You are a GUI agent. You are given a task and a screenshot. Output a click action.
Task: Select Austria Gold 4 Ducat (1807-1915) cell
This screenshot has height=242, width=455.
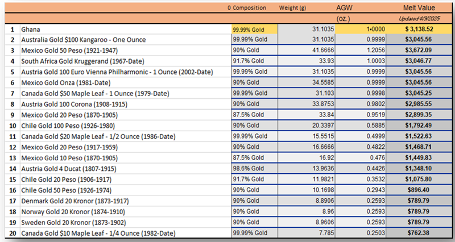tap(126, 169)
